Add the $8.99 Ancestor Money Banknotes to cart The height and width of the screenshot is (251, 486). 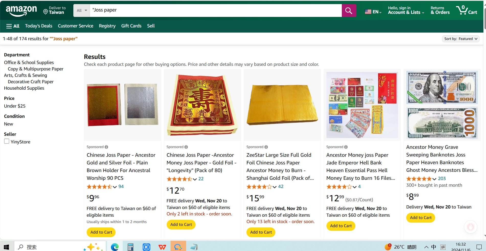click(421, 218)
